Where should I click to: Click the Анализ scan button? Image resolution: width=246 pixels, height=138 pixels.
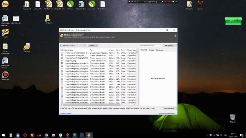[92, 46]
